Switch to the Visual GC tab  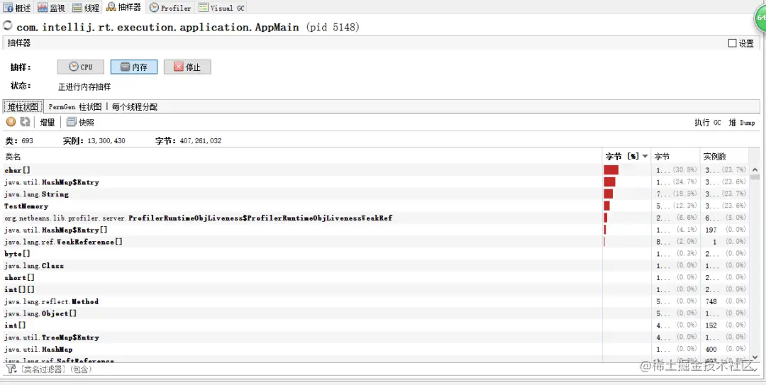(221, 7)
